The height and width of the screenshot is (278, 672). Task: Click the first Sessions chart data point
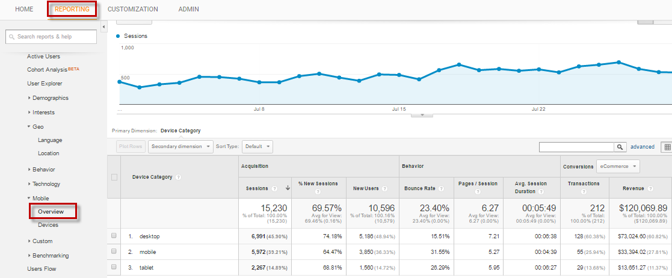tap(120, 81)
